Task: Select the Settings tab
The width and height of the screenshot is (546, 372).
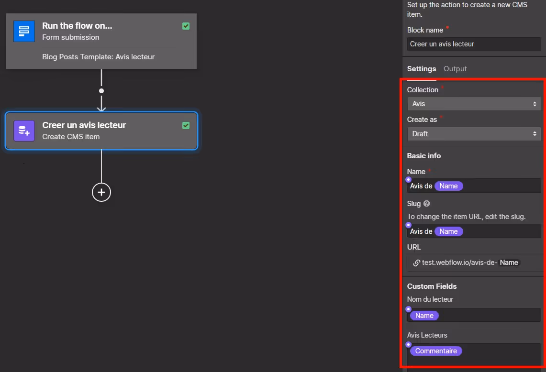Action: click(421, 69)
